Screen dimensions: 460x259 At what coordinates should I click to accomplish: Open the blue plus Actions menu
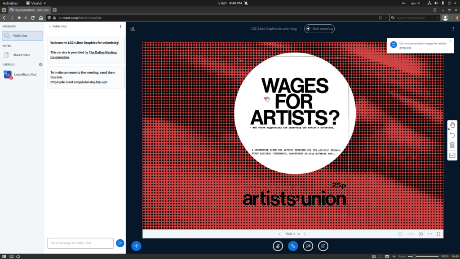point(136,246)
